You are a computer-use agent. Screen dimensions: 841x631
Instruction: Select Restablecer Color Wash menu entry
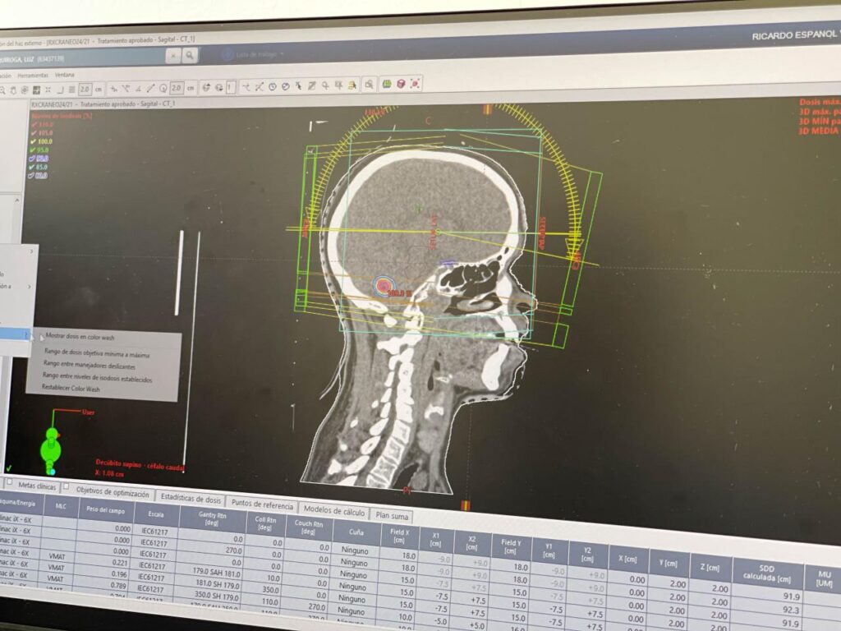tap(70, 388)
